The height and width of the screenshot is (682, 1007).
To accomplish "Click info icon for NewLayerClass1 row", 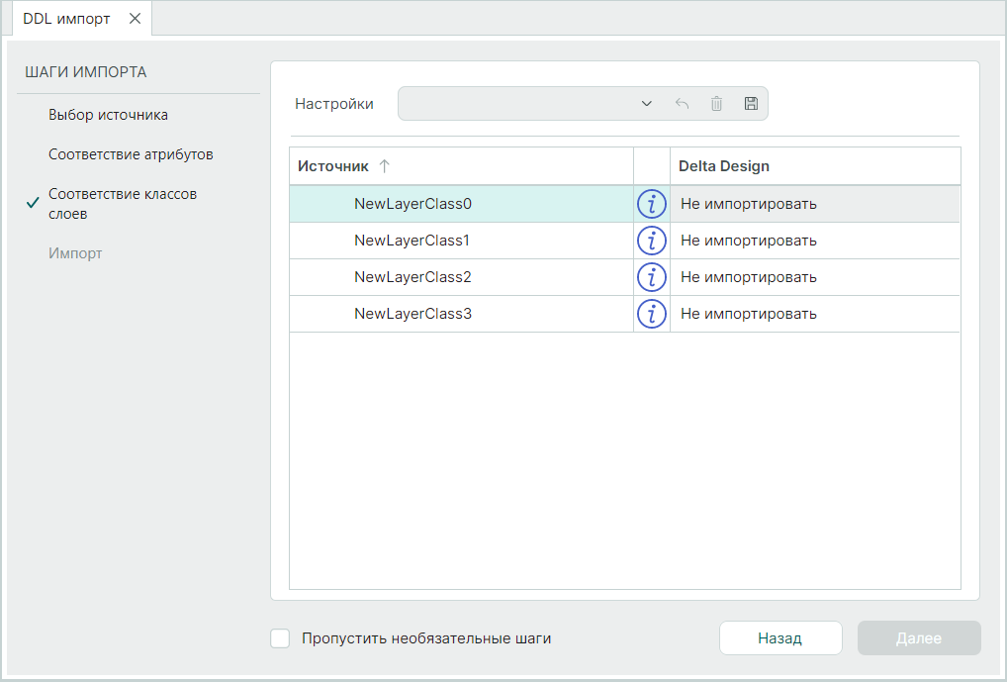I will [x=651, y=241].
